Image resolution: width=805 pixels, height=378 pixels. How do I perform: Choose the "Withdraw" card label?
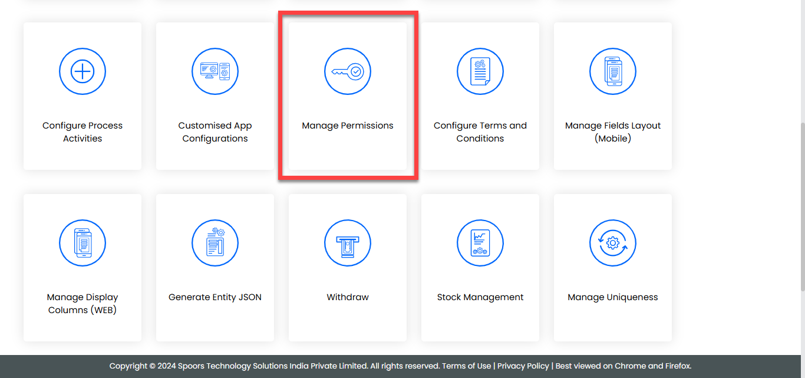click(348, 297)
